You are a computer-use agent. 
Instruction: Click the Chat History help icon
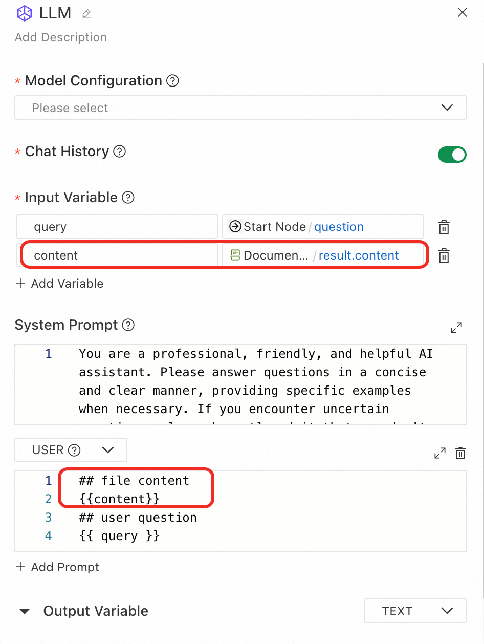119,152
